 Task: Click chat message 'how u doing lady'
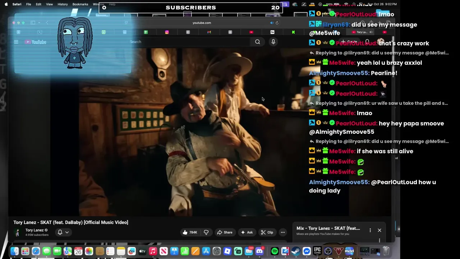pyautogui.click(x=372, y=186)
